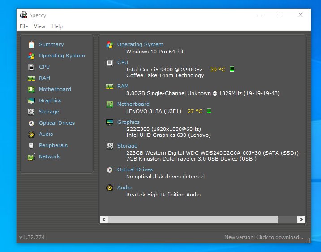This screenshot has width=321, height=252.
Task: Open the File menu
Action: [24, 26]
